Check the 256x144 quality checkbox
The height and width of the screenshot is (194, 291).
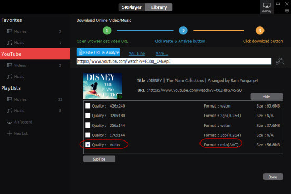pos(88,125)
